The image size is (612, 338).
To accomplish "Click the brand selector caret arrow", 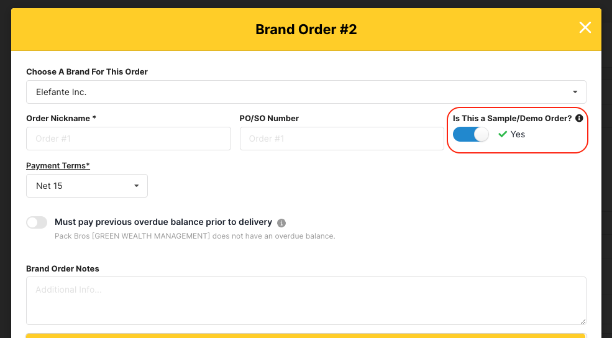I will (575, 92).
